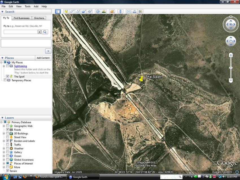Hide the sidebar using toolbar button
Screen dimensions: 240x180
pos(58,12)
